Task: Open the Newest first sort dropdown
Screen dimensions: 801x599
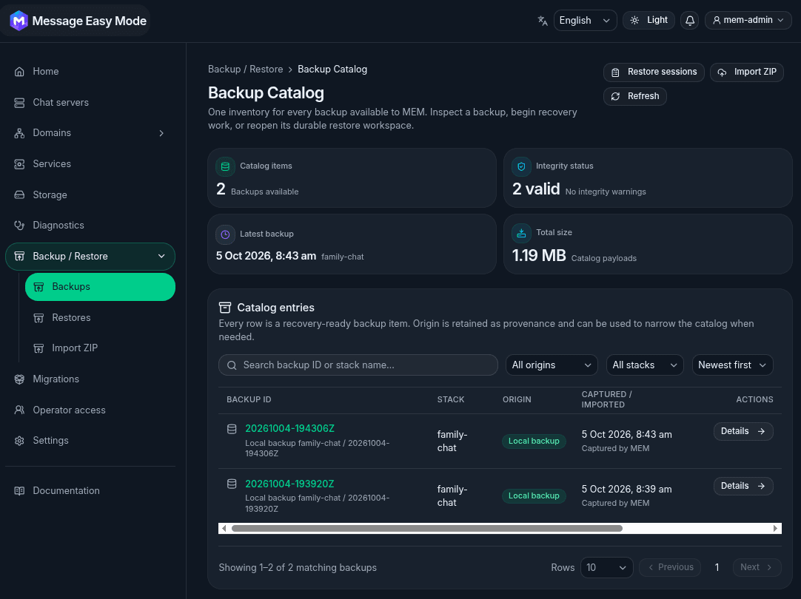Action: point(733,365)
